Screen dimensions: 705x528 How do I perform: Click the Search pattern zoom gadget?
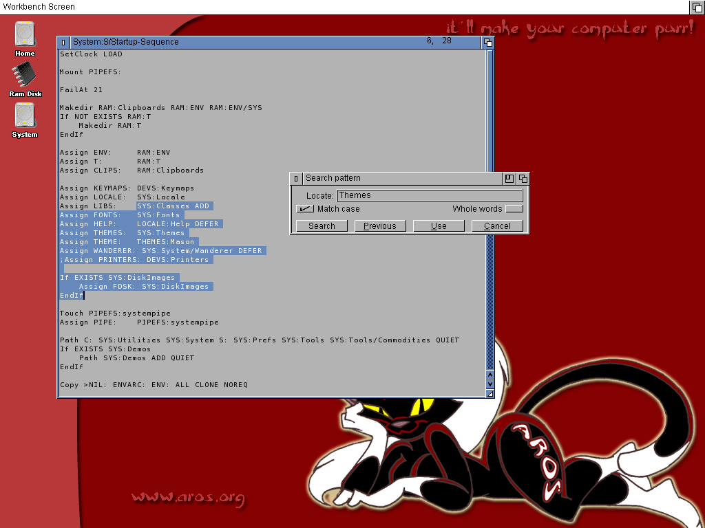[x=509, y=179]
